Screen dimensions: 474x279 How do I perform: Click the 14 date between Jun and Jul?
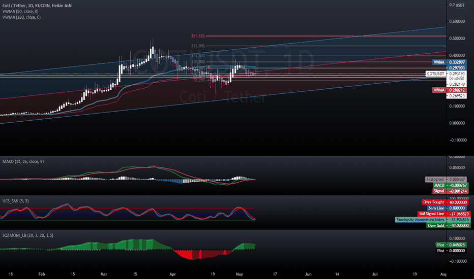point(337,274)
